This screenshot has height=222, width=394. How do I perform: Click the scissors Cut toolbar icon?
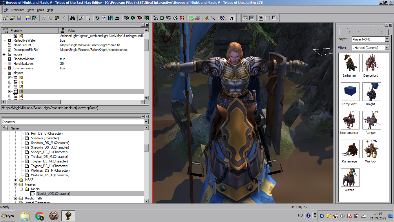tap(43, 18)
